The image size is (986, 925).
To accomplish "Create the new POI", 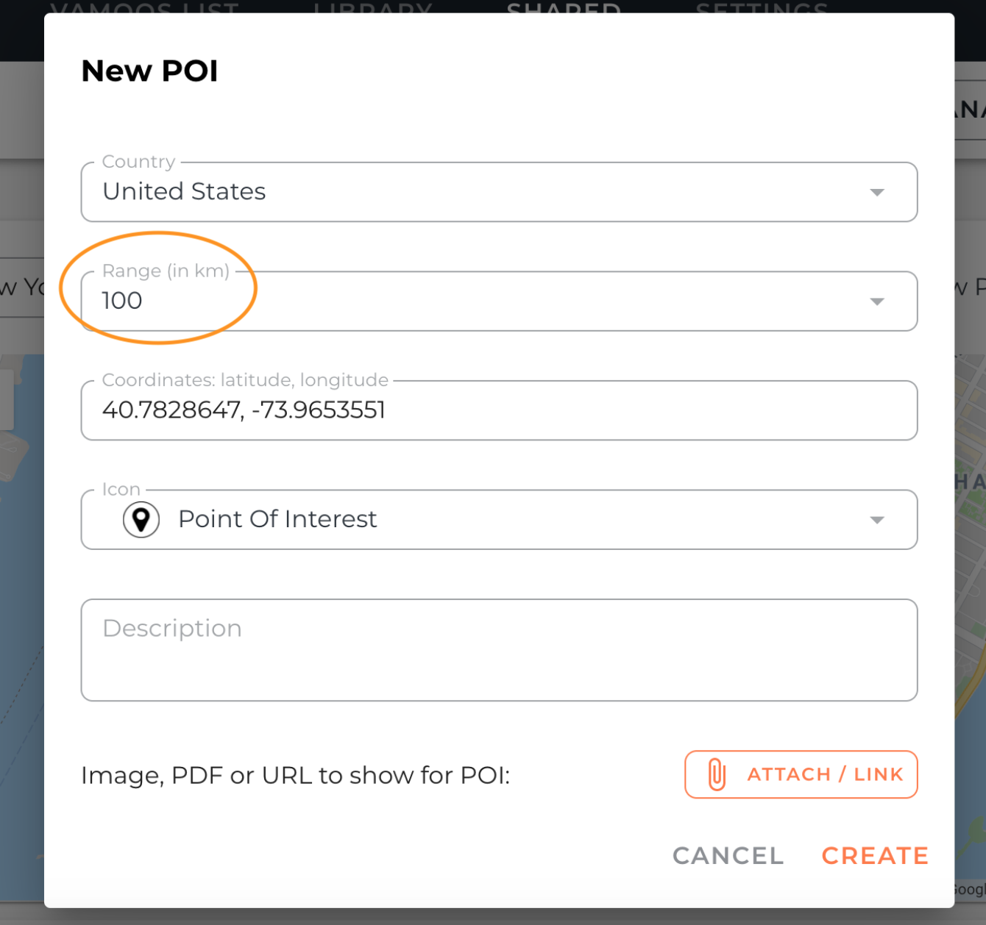I will (x=875, y=856).
